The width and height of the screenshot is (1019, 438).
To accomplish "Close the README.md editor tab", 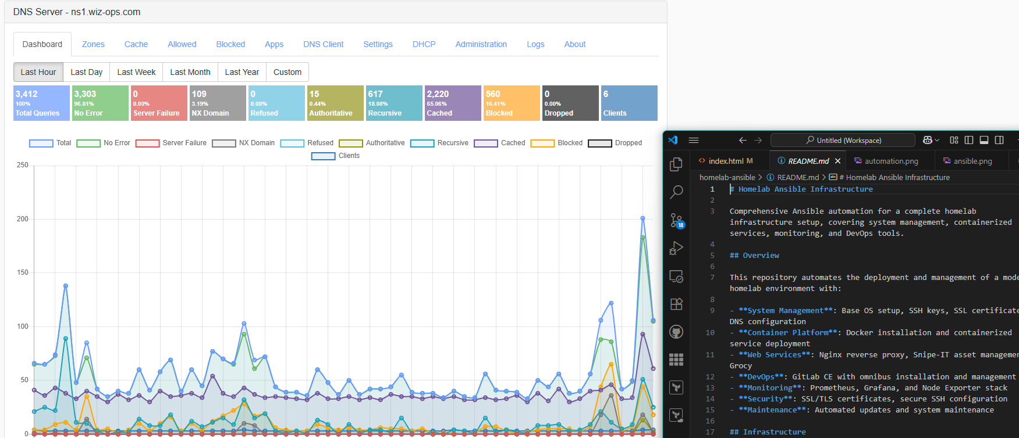I will coord(837,161).
